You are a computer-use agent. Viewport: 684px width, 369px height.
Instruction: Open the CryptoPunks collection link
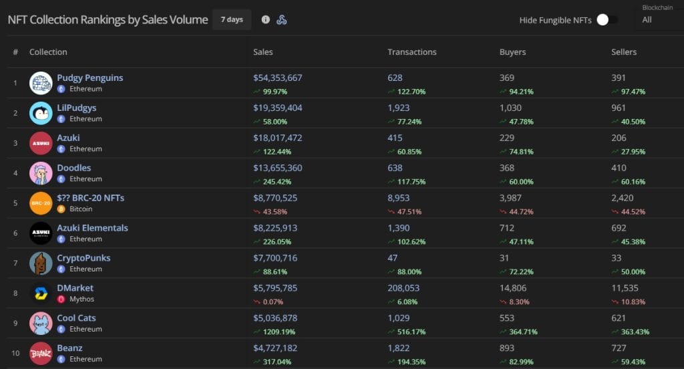point(83,258)
